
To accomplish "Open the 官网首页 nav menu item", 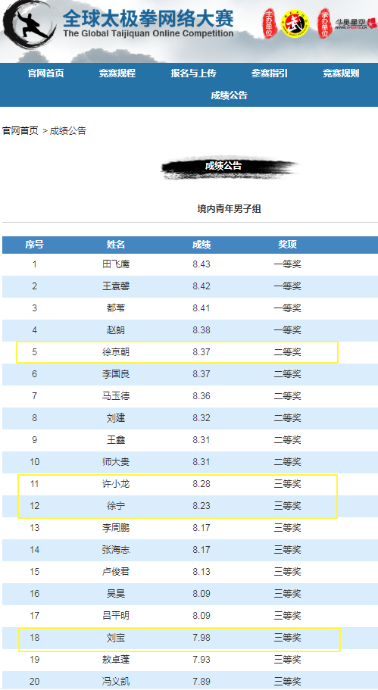I will (x=45, y=73).
